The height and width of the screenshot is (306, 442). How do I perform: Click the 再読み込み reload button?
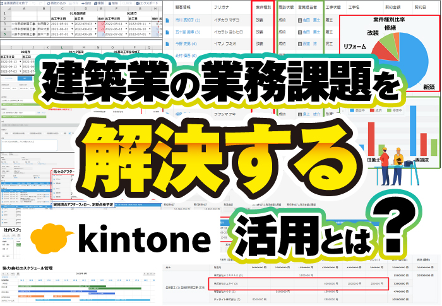click(x=56, y=3)
